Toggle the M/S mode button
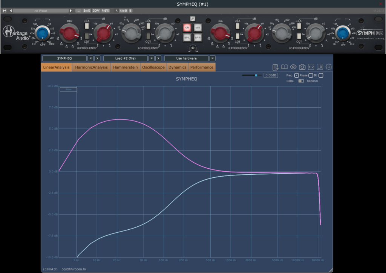The height and width of the screenshot is (273, 386). [x=198, y=27]
